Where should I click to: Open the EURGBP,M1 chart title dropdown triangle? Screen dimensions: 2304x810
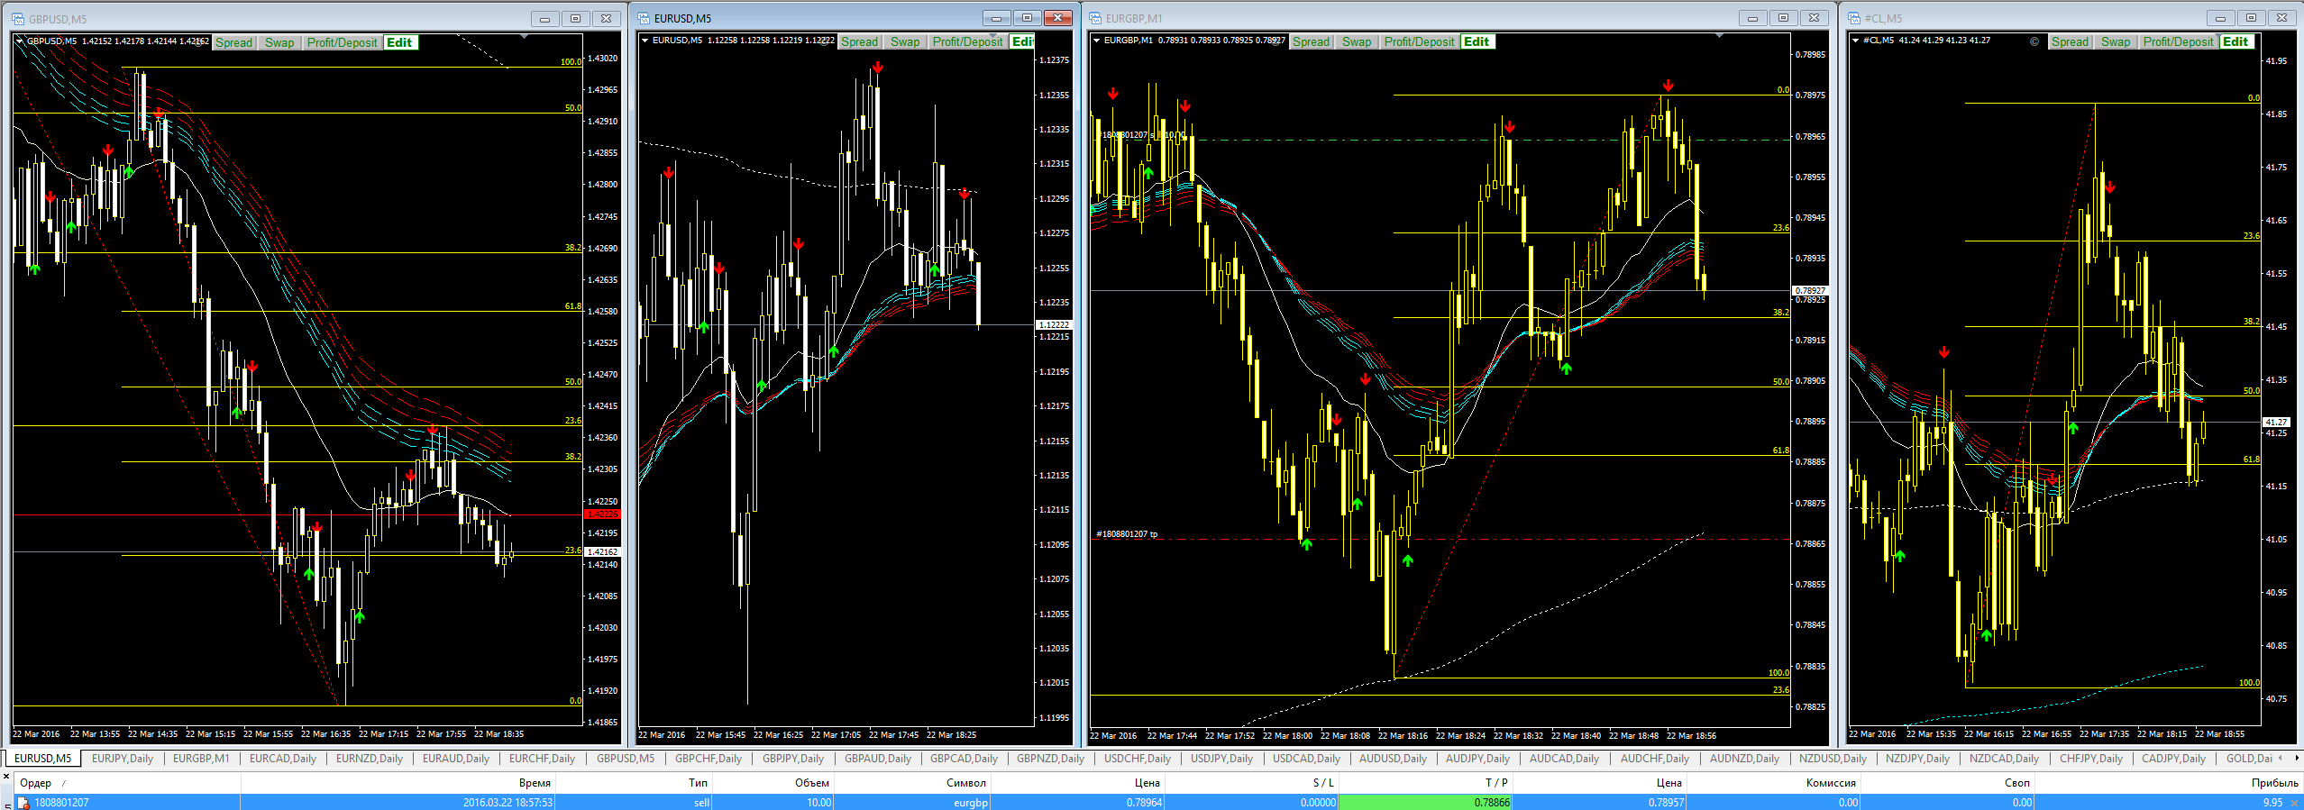click(1096, 40)
